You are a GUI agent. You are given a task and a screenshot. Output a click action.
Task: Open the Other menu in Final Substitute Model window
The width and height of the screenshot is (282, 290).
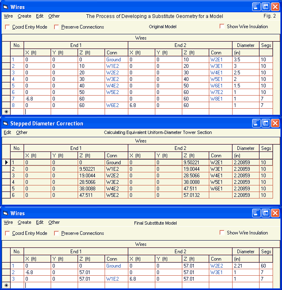pos(54,223)
